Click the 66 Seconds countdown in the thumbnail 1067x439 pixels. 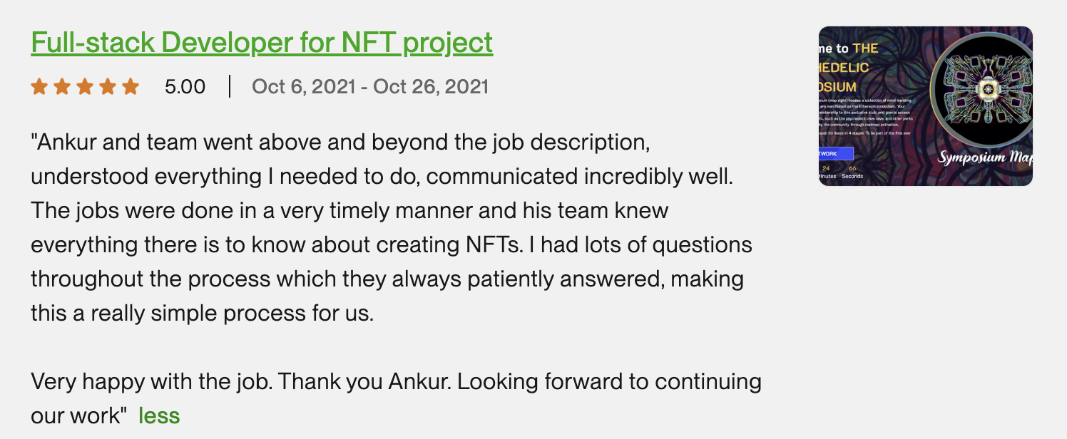click(852, 172)
